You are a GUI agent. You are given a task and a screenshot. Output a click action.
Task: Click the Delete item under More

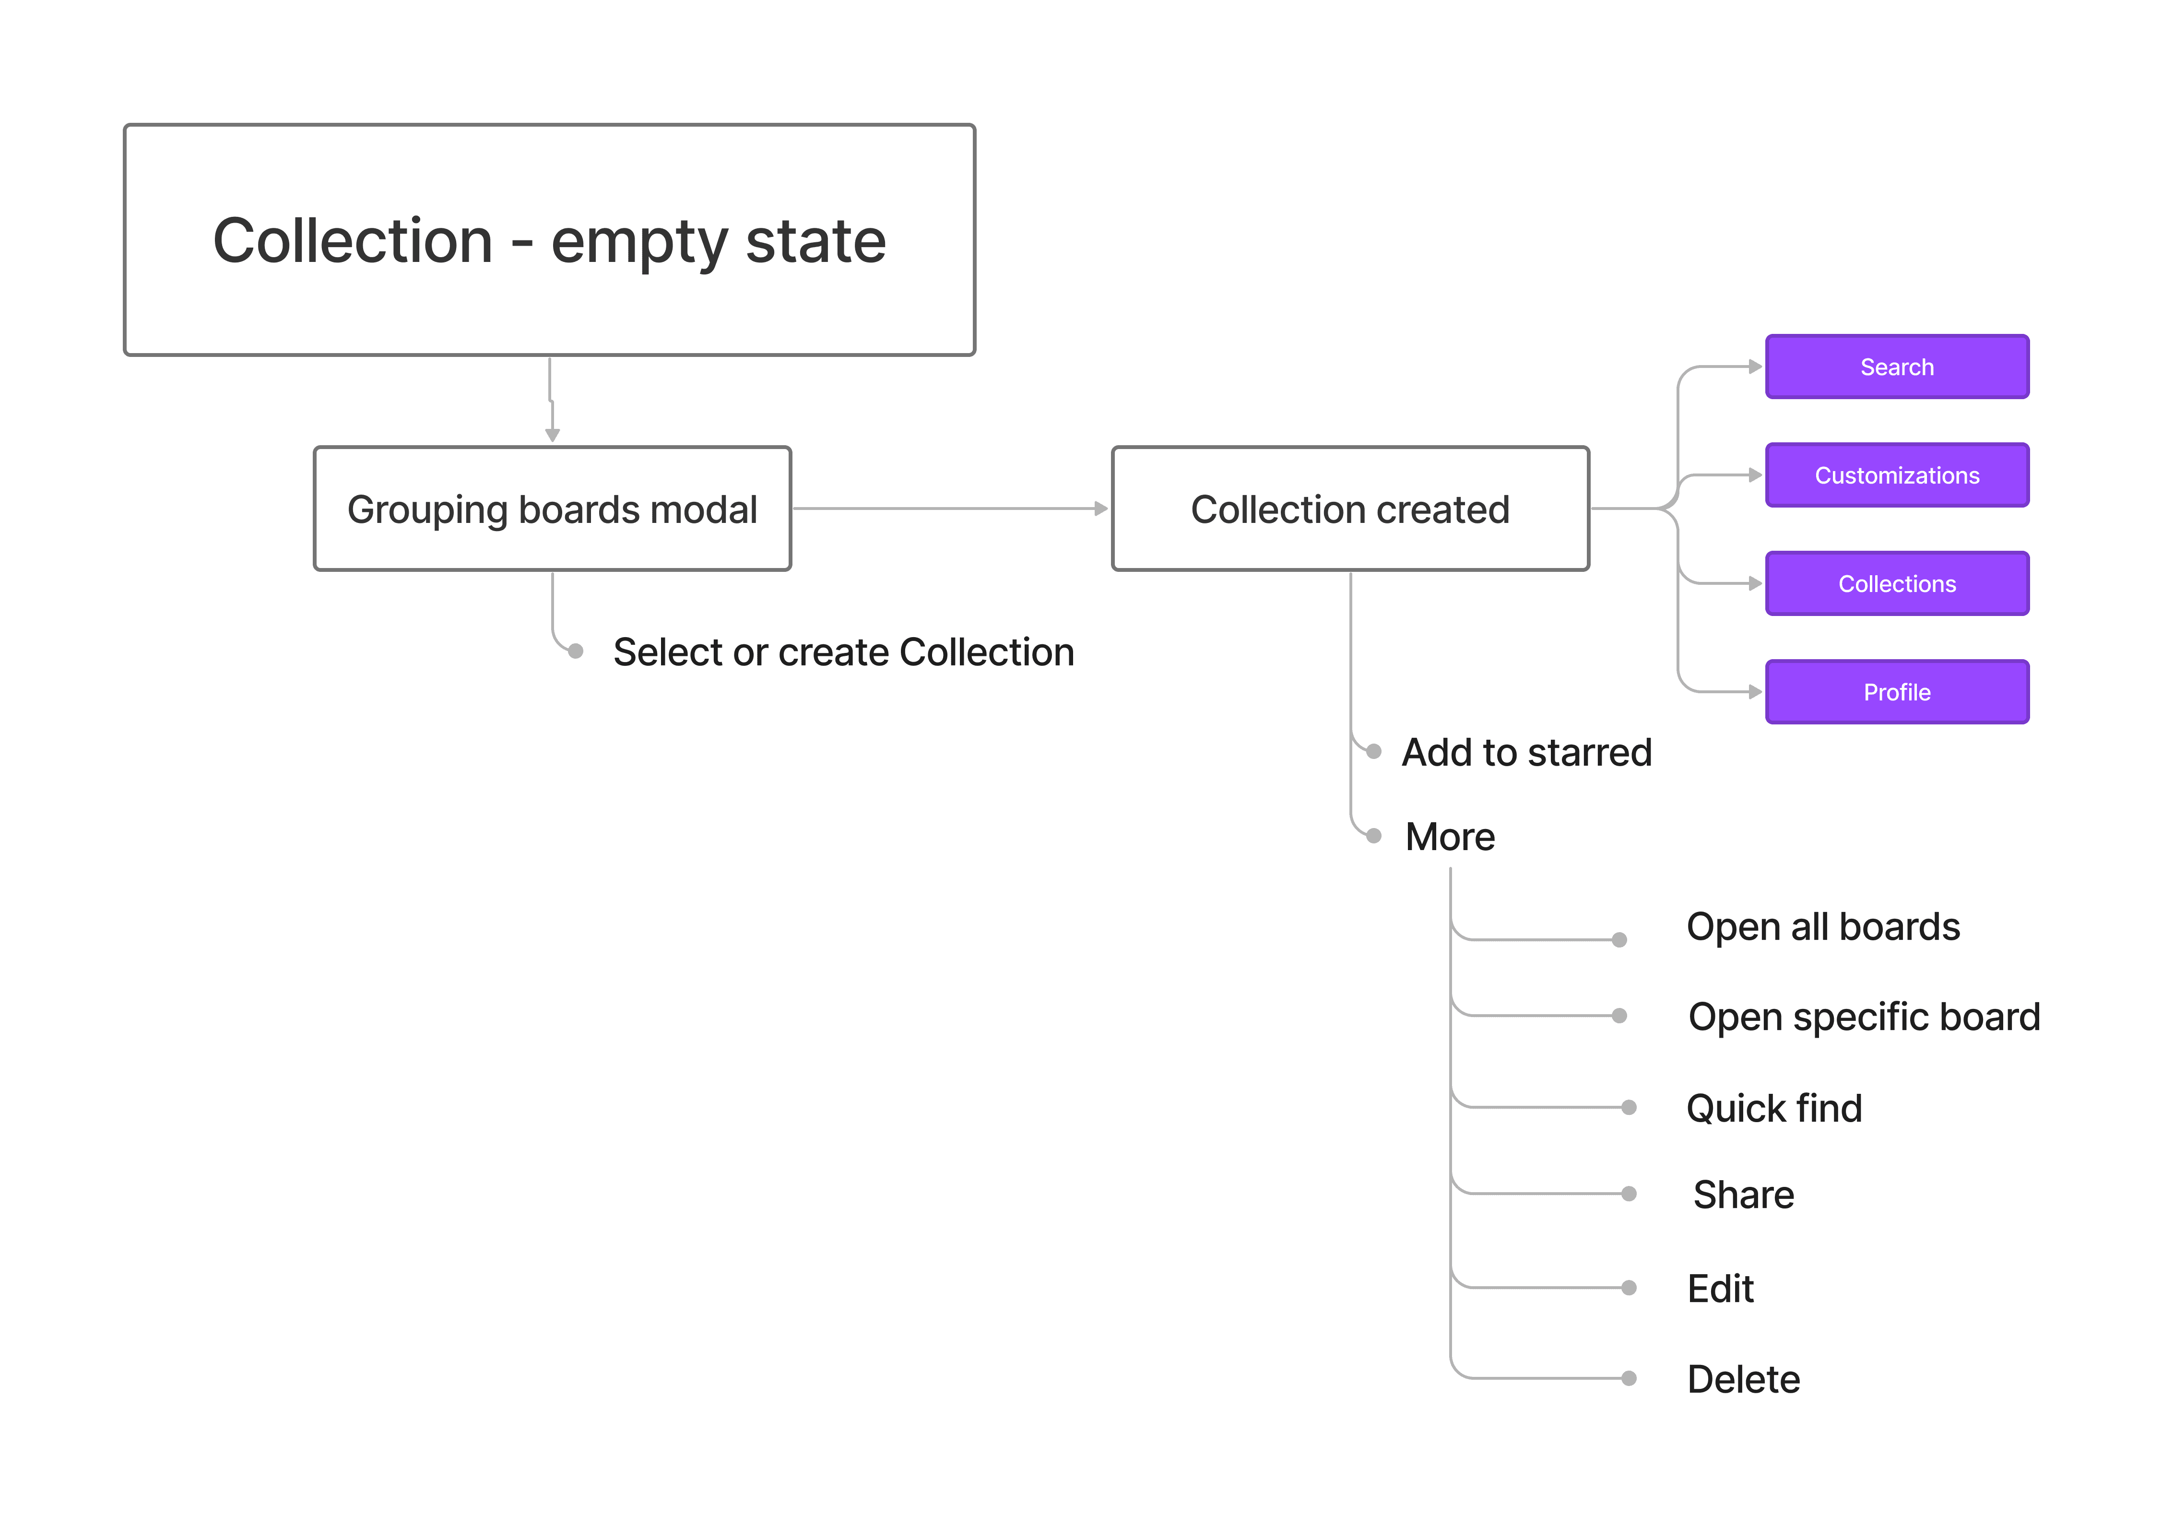pyautogui.click(x=1743, y=1378)
